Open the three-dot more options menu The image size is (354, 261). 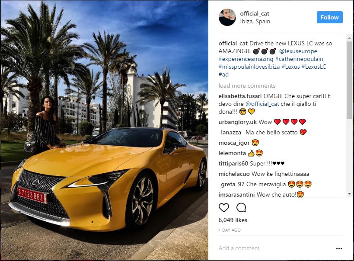tap(339, 248)
